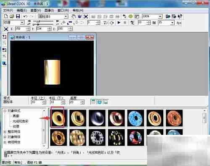Click the current frame number spinner field
This screenshot has width=210, height=166.
[94, 22]
